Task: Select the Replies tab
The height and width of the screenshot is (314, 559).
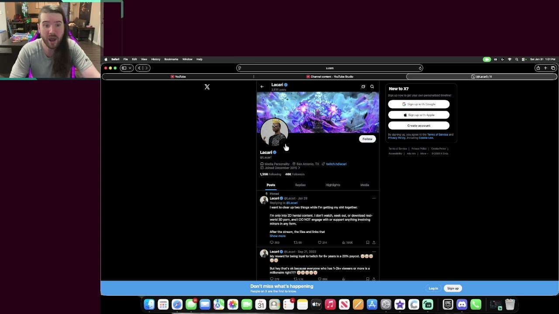Action: 300,185
